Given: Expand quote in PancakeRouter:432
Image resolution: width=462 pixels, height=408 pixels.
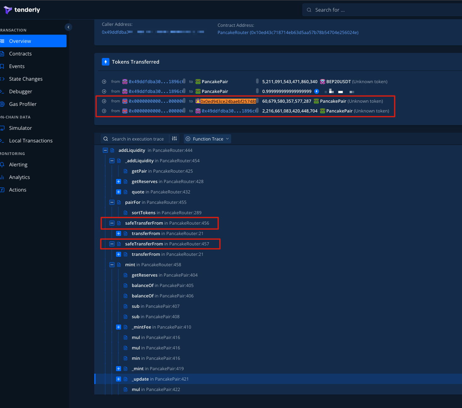Looking at the screenshot, I should [119, 192].
